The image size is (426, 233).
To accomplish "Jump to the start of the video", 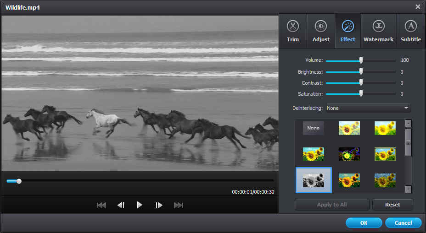I will tap(101, 206).
